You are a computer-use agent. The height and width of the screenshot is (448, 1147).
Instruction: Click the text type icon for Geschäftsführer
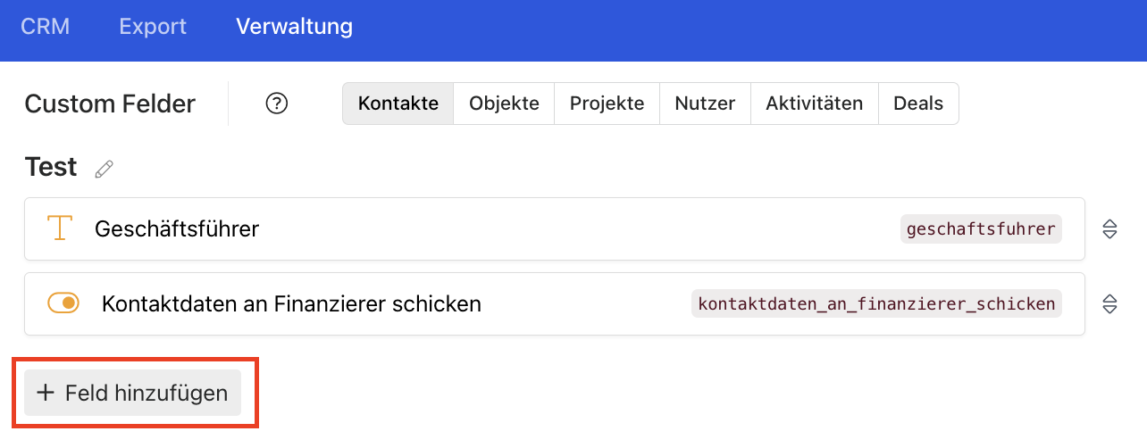[59, 228]
